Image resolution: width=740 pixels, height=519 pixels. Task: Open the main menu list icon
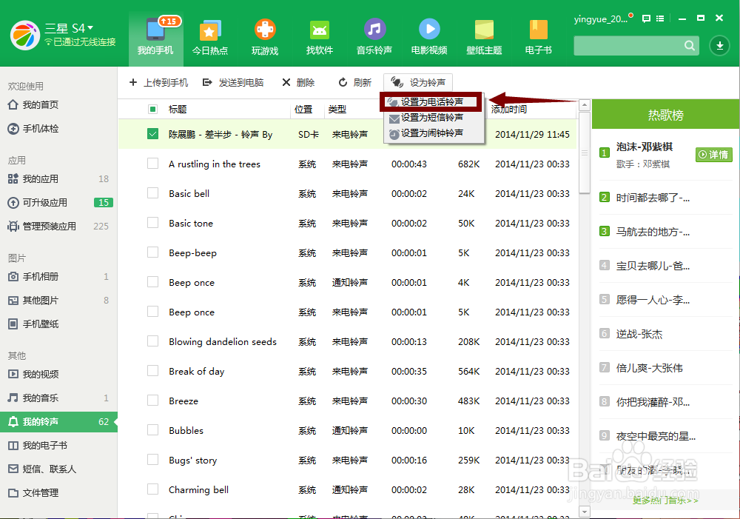click(x=660, y=19)
